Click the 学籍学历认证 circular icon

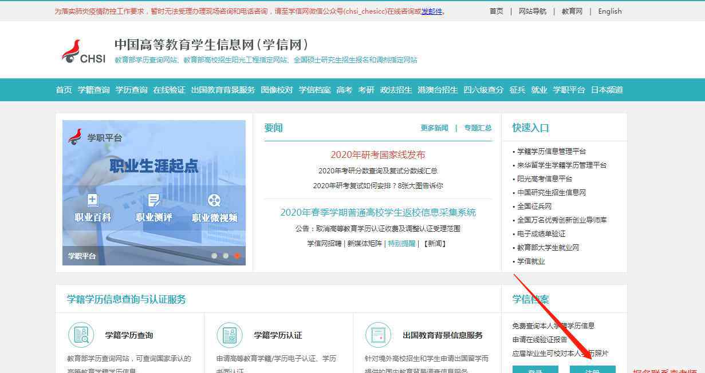point(230,335)
